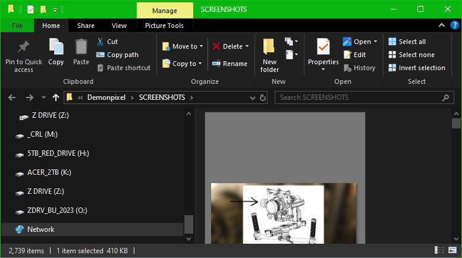462x258 pixels.
Task: Open the View ribbon tab
Action: coord(119,26)
